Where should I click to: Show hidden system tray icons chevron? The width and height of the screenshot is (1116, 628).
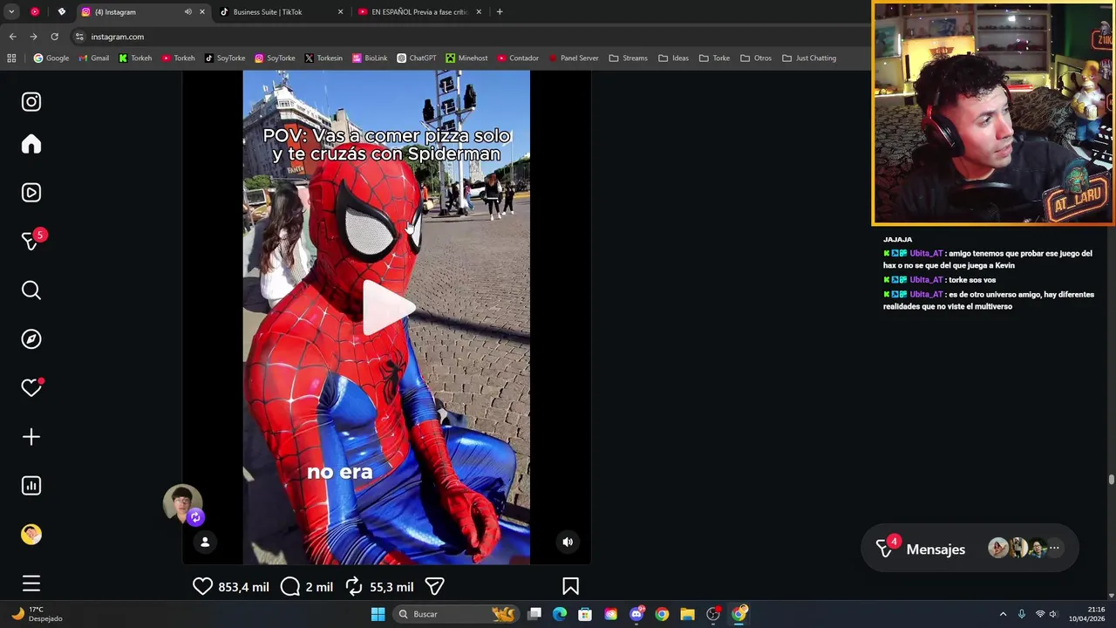(1003, 614)
